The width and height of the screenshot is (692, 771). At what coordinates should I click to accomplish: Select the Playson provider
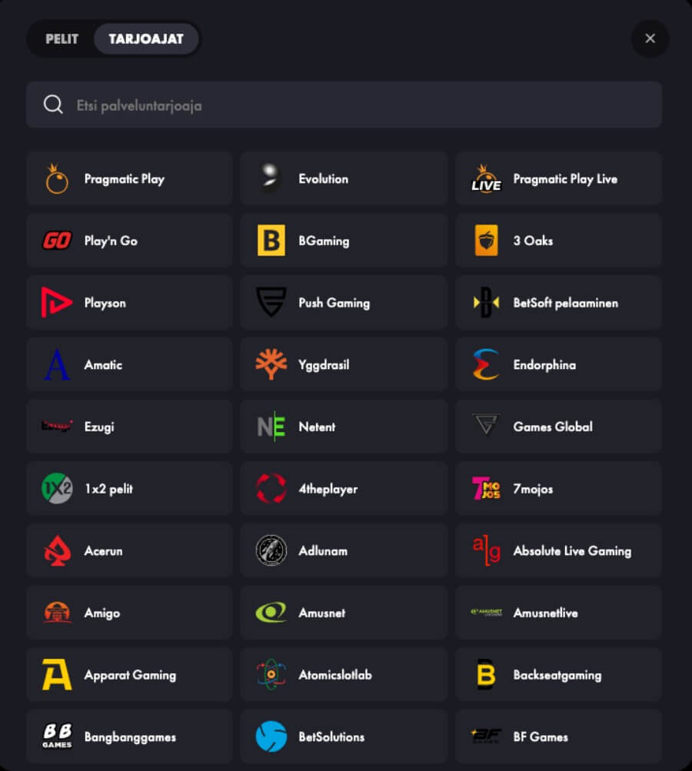point(129,302)
